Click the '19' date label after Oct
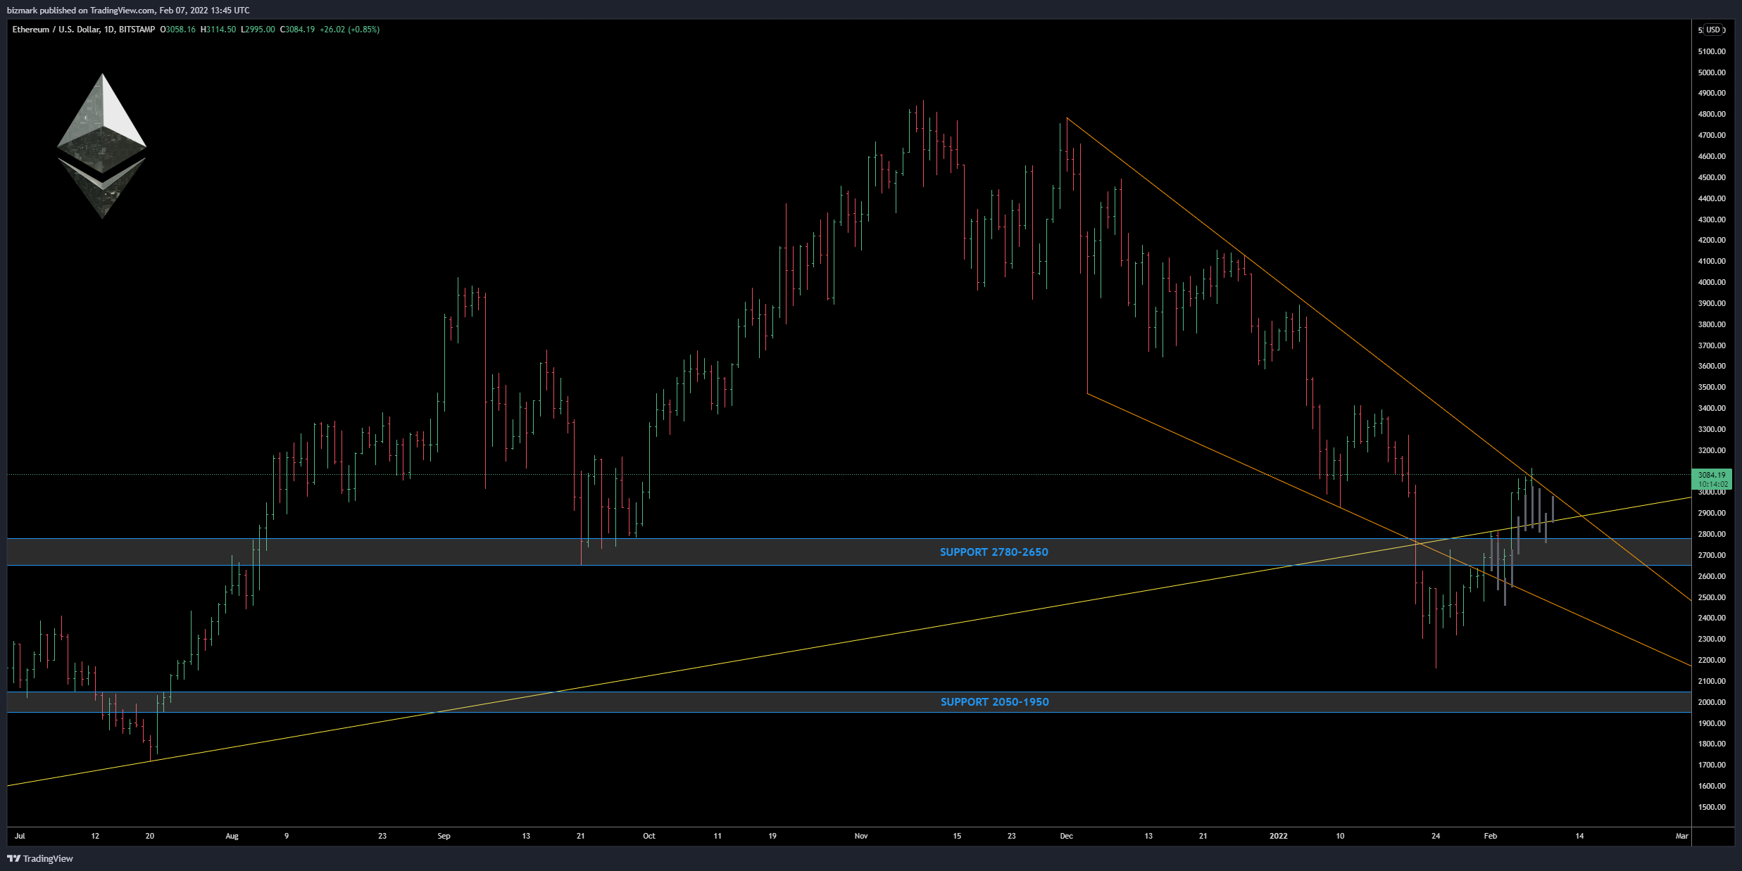 [x=772, y=836]
